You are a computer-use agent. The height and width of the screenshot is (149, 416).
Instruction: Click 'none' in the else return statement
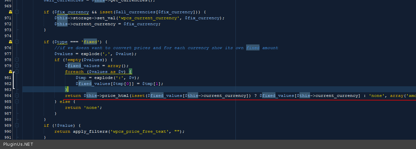tap(93, 108)
